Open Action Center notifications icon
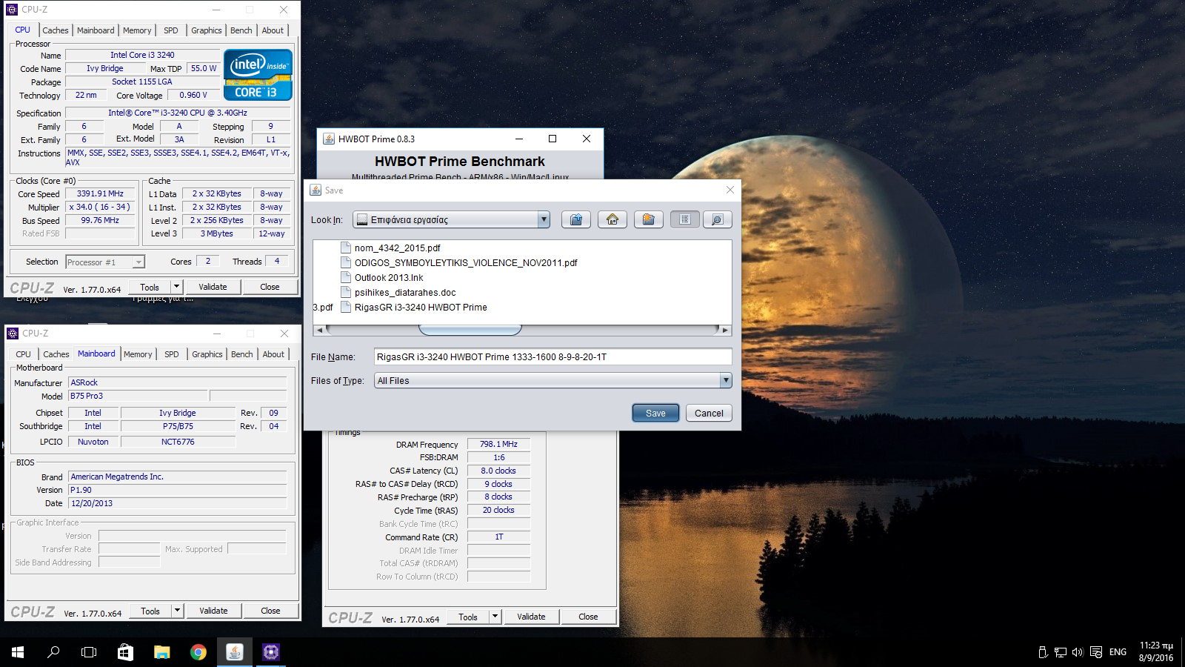 (1096, 652)
